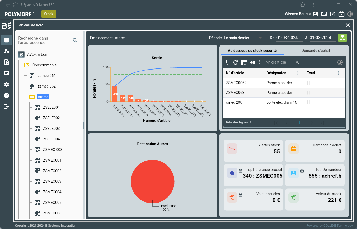Select ZSMEC005 in the tree
This screenshot has height=229, width=357.
tap(52, 203)
